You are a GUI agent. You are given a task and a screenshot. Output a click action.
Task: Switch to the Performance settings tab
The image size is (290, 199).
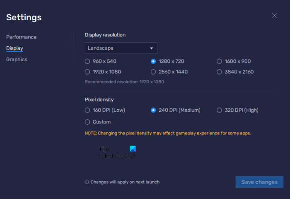21,37
